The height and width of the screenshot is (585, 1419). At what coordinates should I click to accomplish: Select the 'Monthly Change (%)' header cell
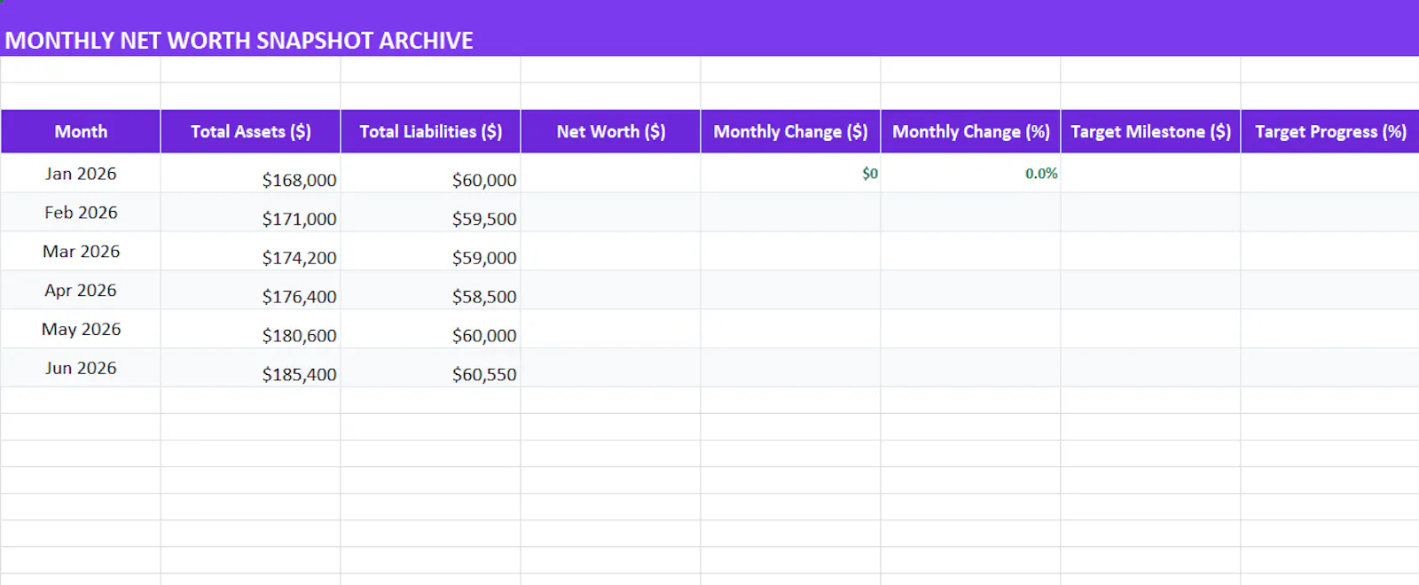coord(971,131)
